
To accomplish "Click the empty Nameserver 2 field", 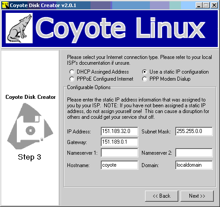I will [x=194, y=152].
